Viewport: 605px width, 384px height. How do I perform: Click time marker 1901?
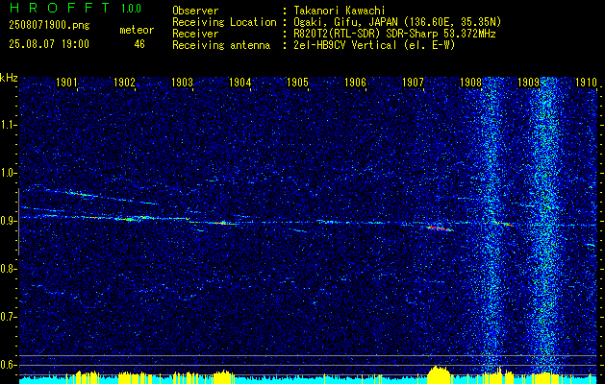coord(66,82)
